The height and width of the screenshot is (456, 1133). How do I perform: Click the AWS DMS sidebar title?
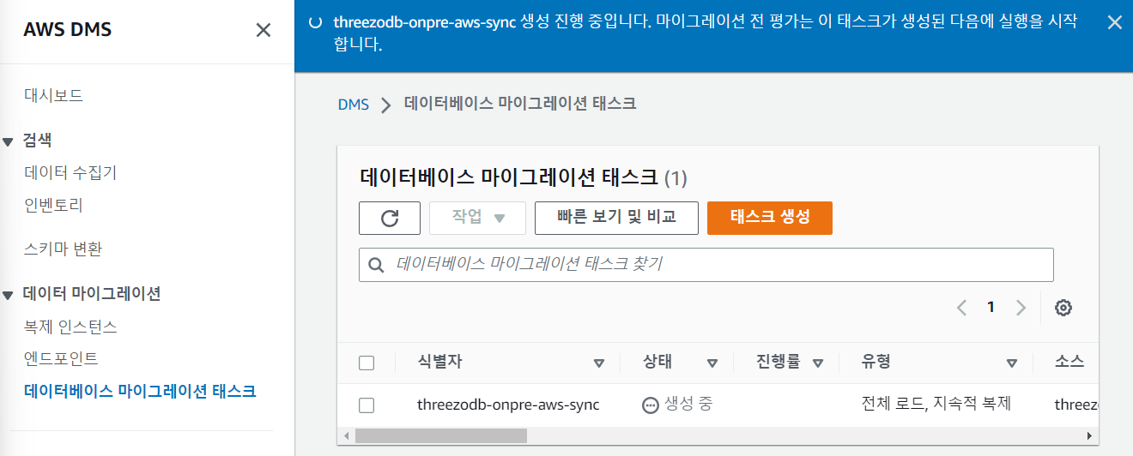click(x=68, y=30)
